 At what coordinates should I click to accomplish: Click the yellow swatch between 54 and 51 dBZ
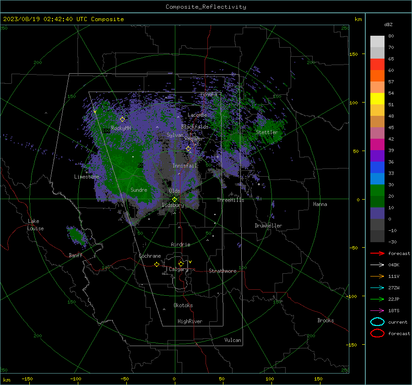coord(377,98)
